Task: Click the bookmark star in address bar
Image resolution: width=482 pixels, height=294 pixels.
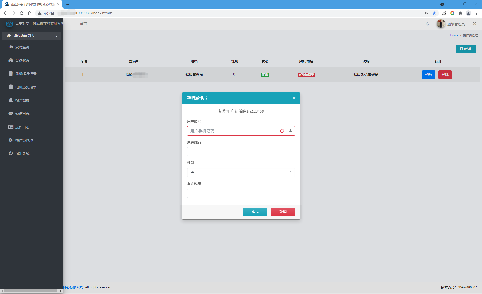Action: [434, 13]
